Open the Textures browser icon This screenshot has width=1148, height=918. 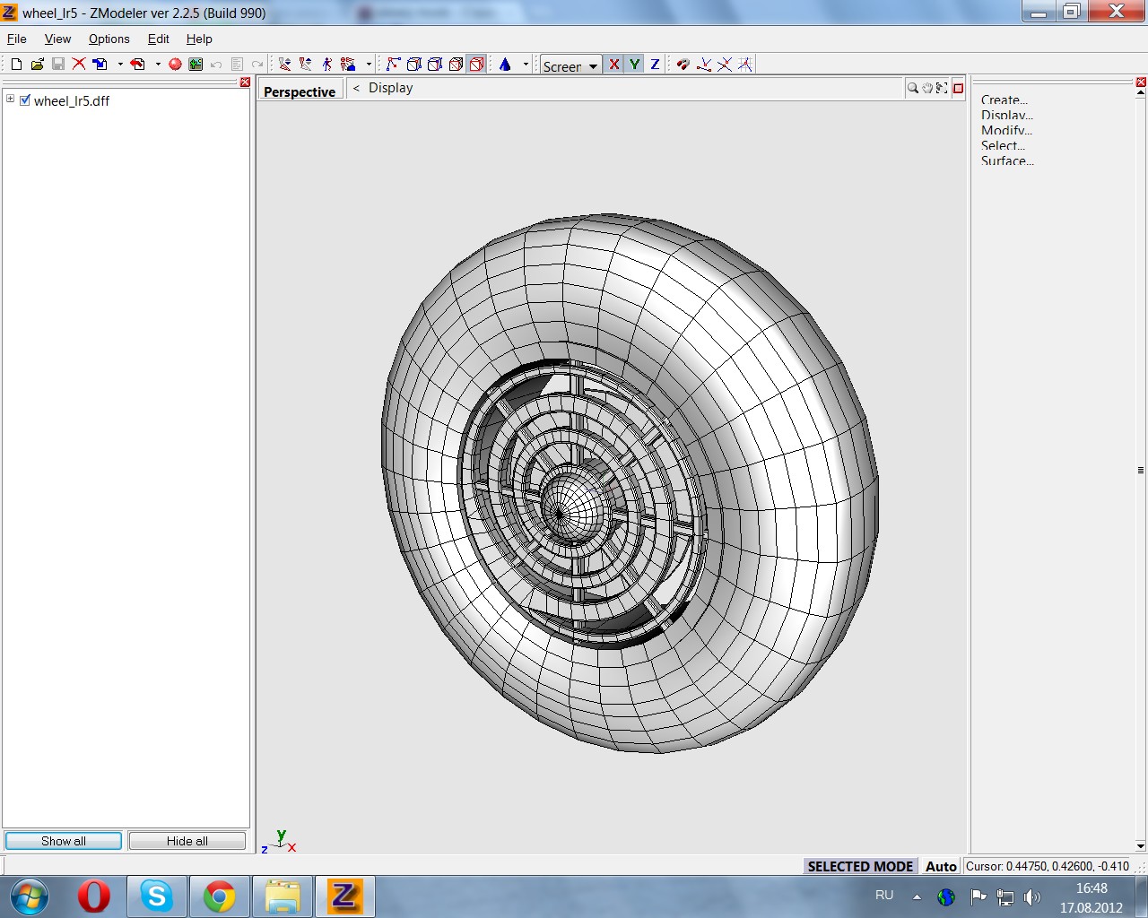coord(196,65)
